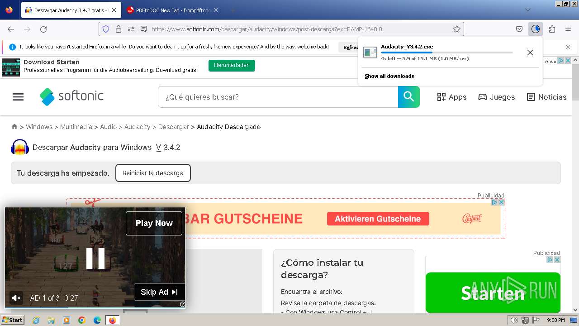This screenshot has height=326, width=579.
Task: Click the Download Starten ad title
Action: click(x=52, y=62)
